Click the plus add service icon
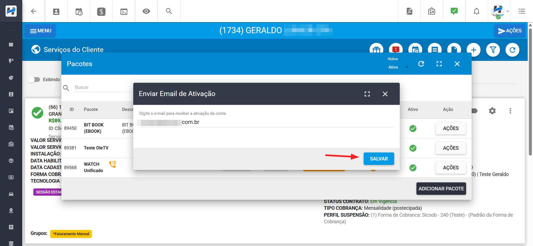 coord(474,50)
